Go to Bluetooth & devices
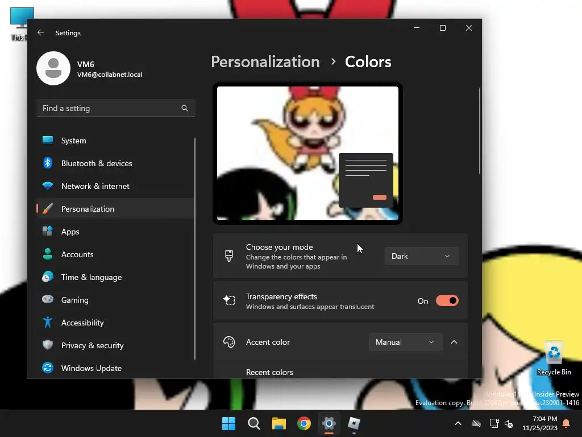The width and height of the screenshot is (582, 437). [115, 163]
